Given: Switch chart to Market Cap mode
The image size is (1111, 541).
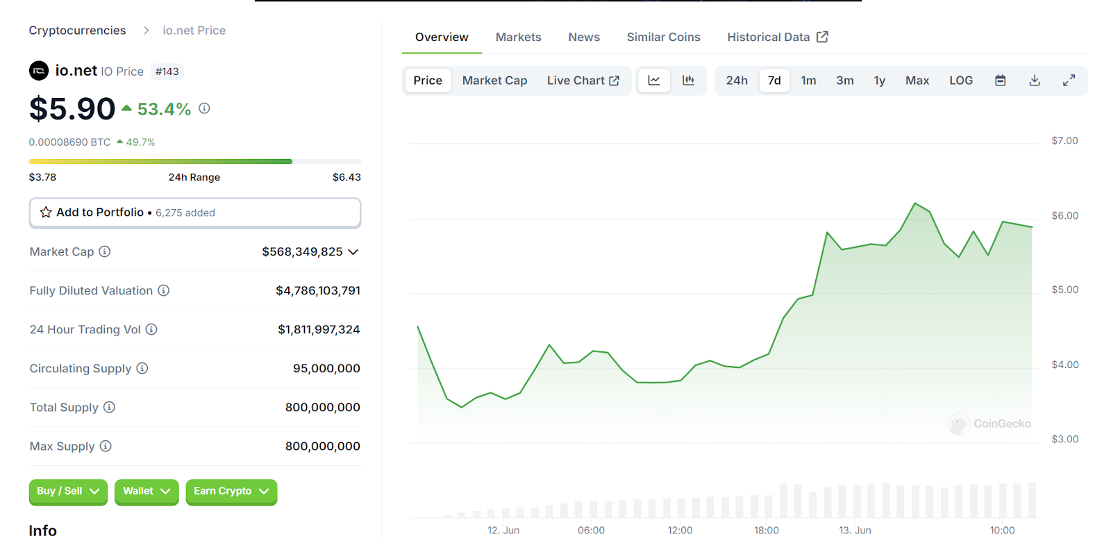Looking at the screenshot, I should pos(495,81).
